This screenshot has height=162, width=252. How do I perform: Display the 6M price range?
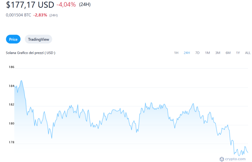coord(228,53)
